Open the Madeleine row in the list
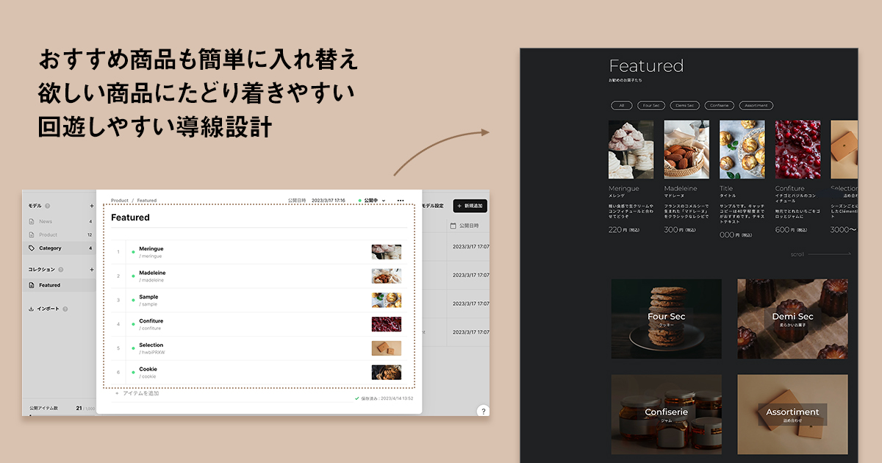This screenshot has width=882, height=463. (259, 276)
